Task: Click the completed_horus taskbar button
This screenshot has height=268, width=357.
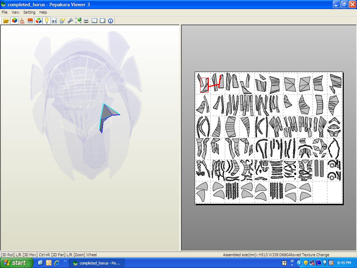Action: (x=97, y=263)
